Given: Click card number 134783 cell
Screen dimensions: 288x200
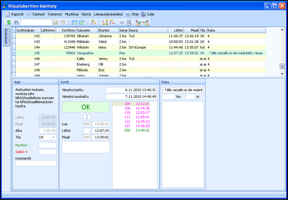Looking at the screenshot, I should [66, 36].
